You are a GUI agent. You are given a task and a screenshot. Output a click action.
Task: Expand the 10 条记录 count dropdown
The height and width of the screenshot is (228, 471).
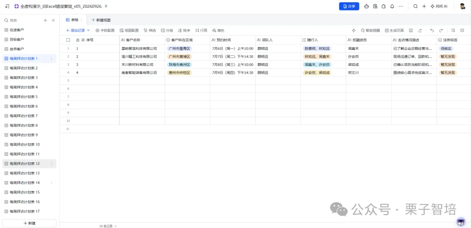pos(108,226)
